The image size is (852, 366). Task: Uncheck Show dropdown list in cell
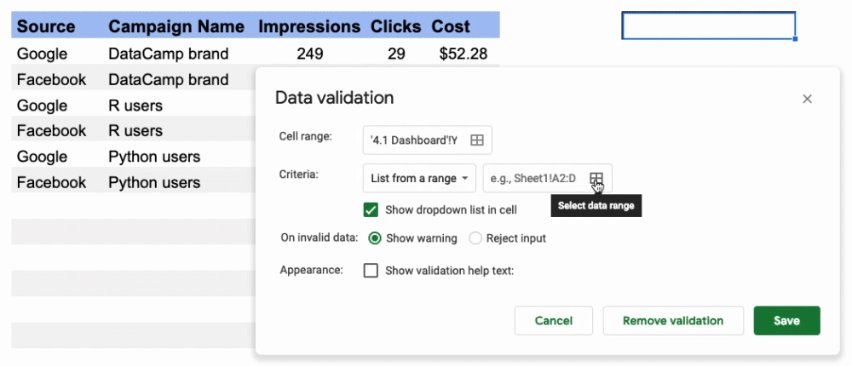click(371, 209)
